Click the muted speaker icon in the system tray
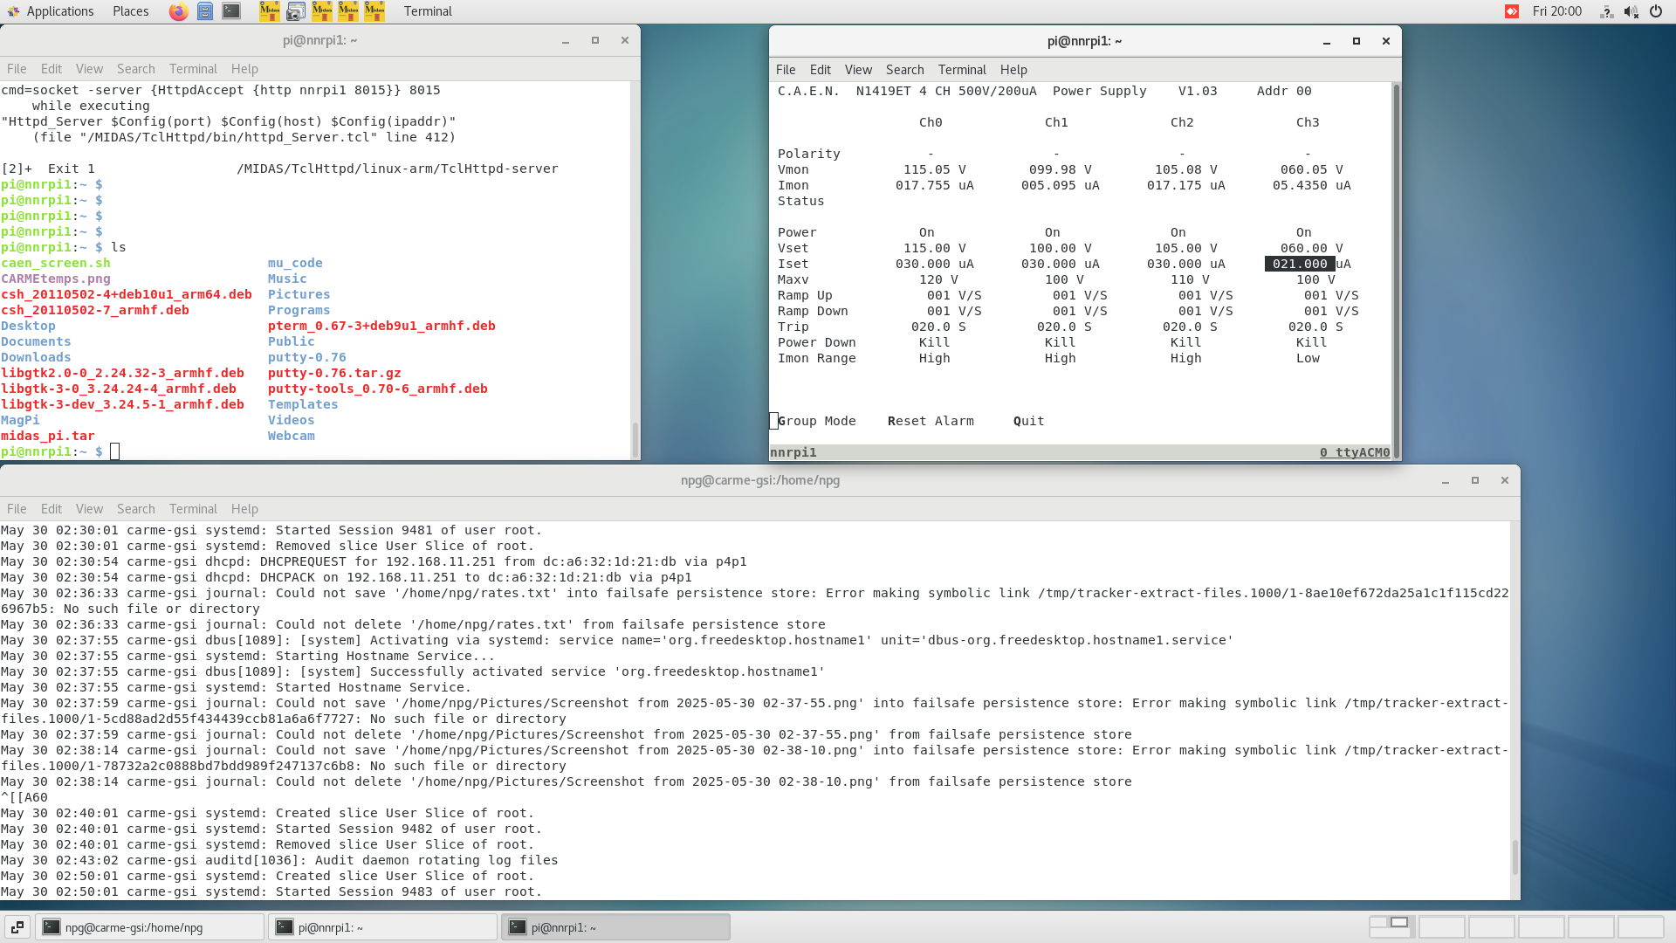Viewport: 1676px width, 943px height. (x=1631, y=11)
